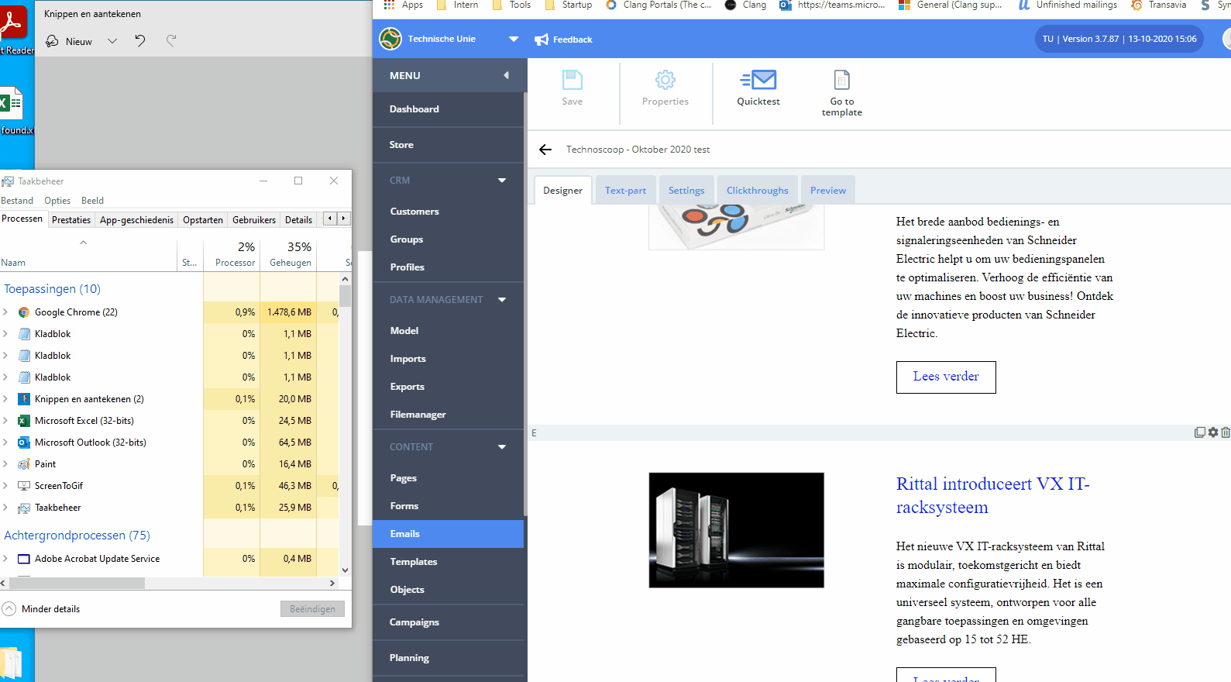This screenshot has height=682, width=1231.
Task: Switch to the Text-part tab
Action: [625, 190]
